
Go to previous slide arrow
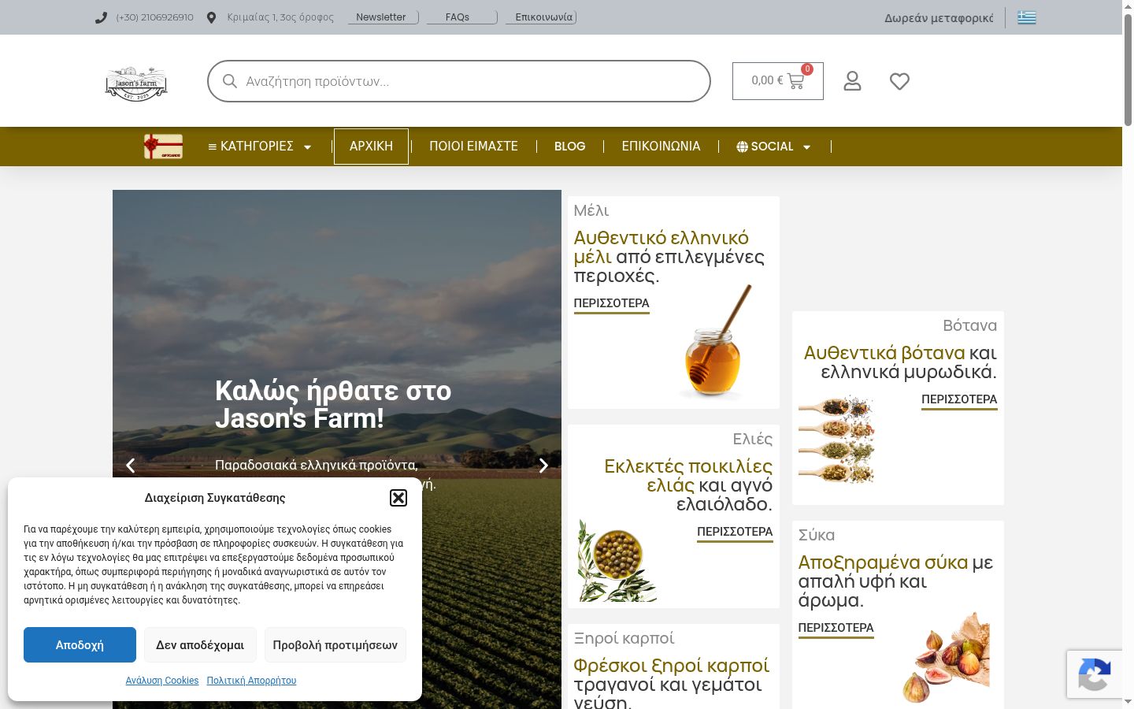[131, 466]
